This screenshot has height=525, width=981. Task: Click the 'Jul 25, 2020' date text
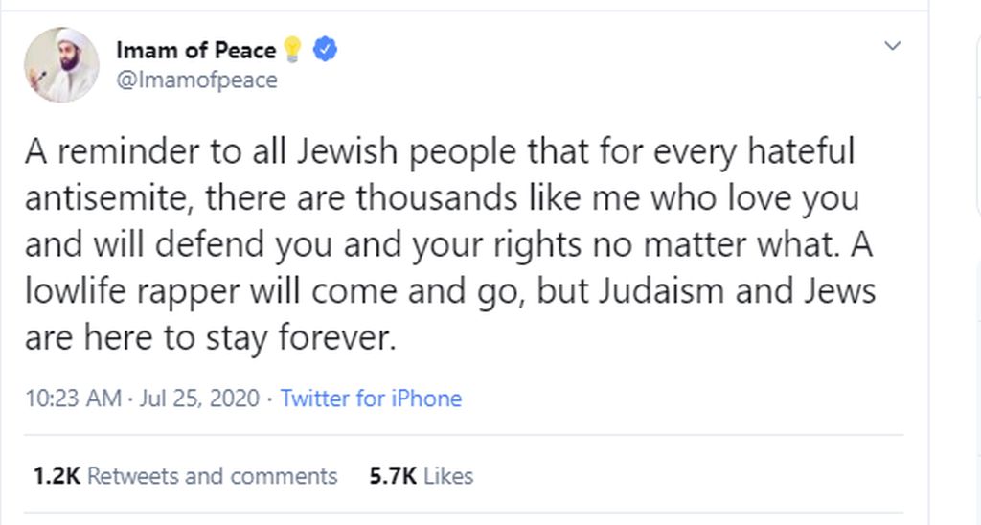click(x=199, y=398)
